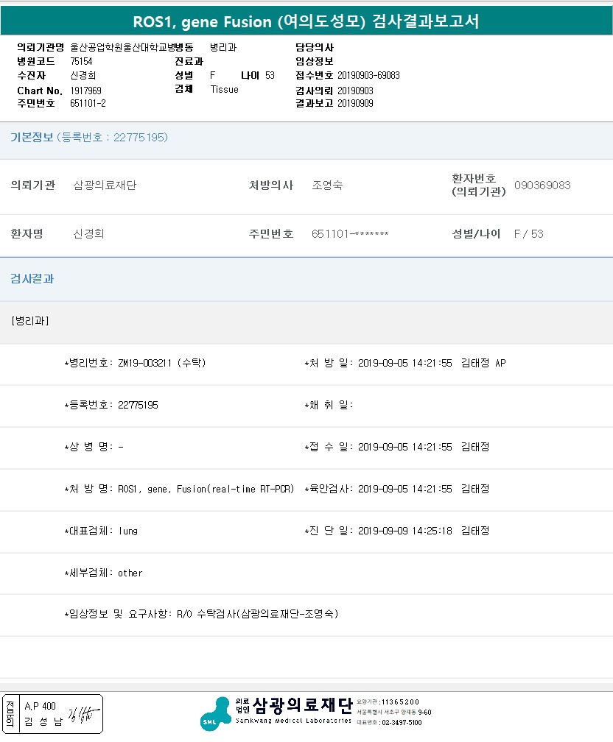Click the 접수번호 value 20190903-69083

tap(368, 75)
